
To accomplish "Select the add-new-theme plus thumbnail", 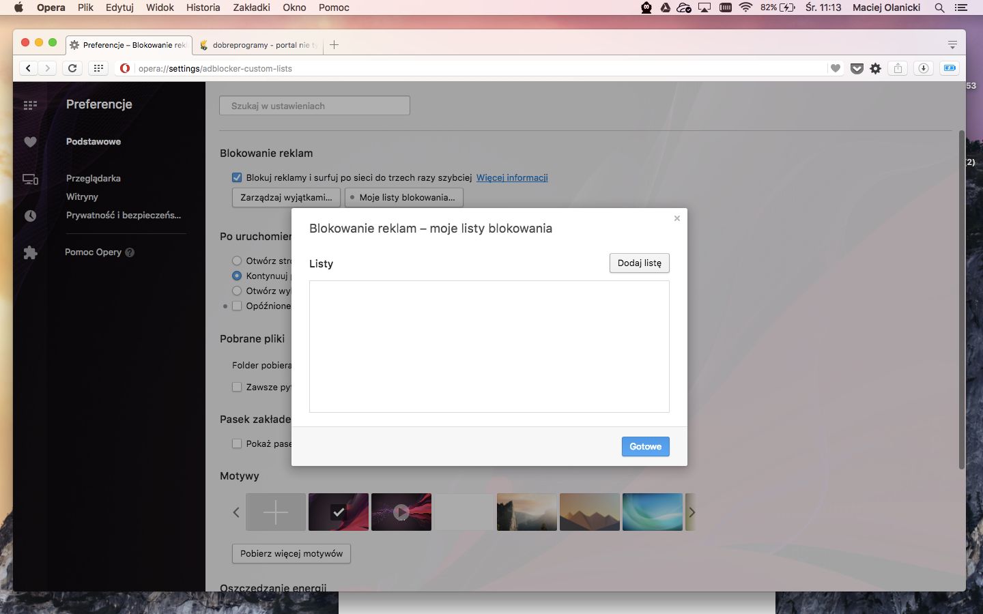I will (x=276, y=512).
